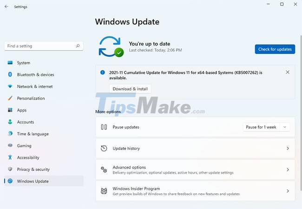302x209 pixels.
Task: Click You're up to date text
Action: (x=150, y=44)
